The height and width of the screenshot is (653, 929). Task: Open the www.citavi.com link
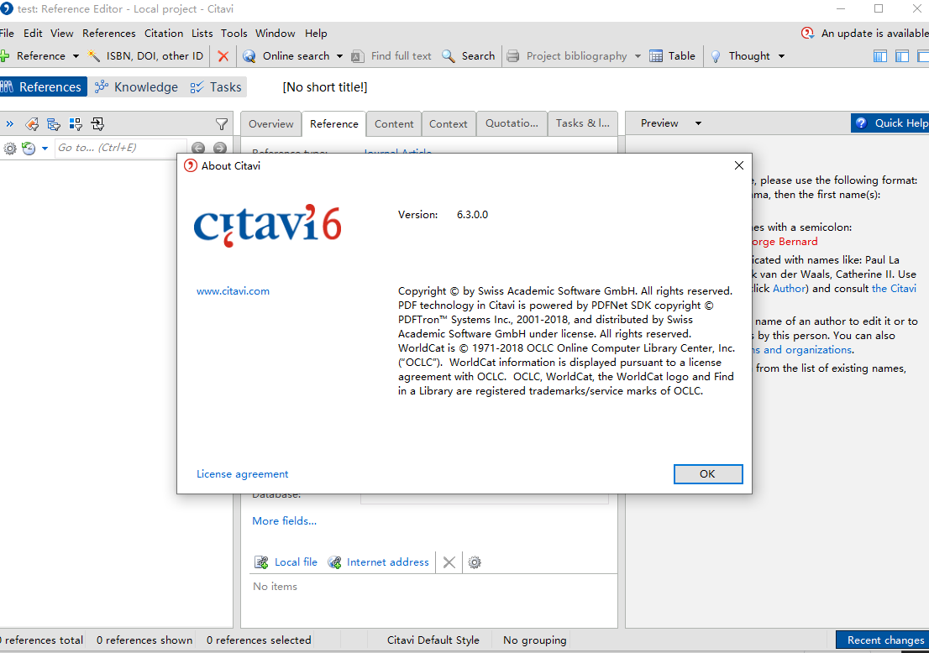233,291
